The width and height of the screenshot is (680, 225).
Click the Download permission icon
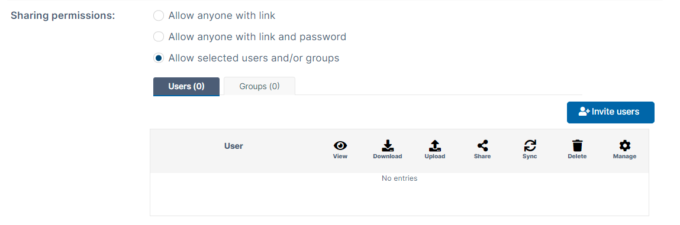click(387, 146)
